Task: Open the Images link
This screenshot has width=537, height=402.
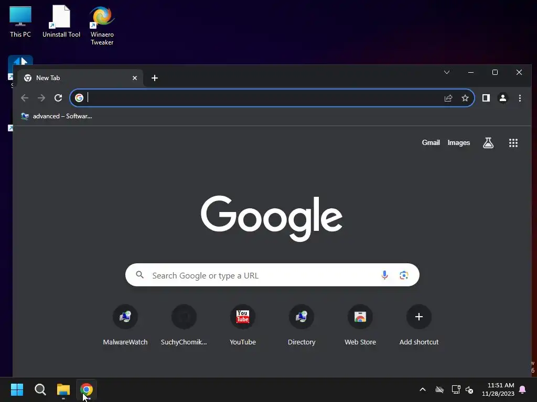Action: coord(458,143)
